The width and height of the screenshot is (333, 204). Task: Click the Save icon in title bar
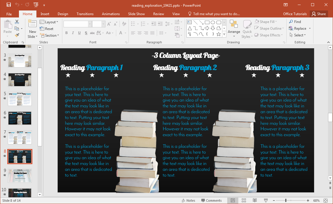pyautogui.click(x=9, y=5)
